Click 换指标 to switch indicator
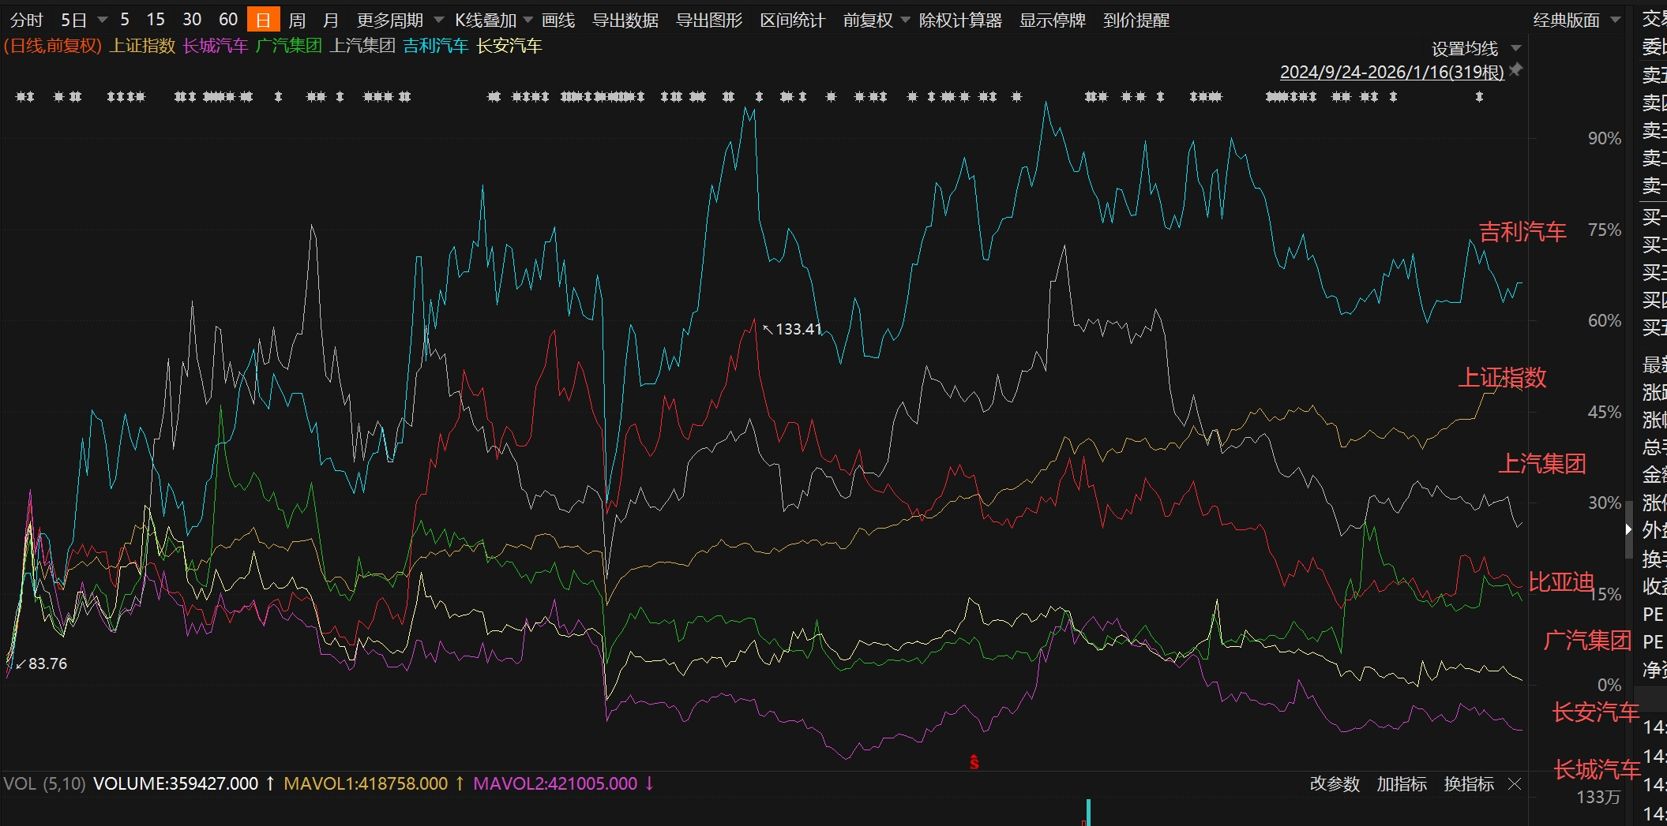The height and width of the screenshot is (826, 1667). [1469, 784]
